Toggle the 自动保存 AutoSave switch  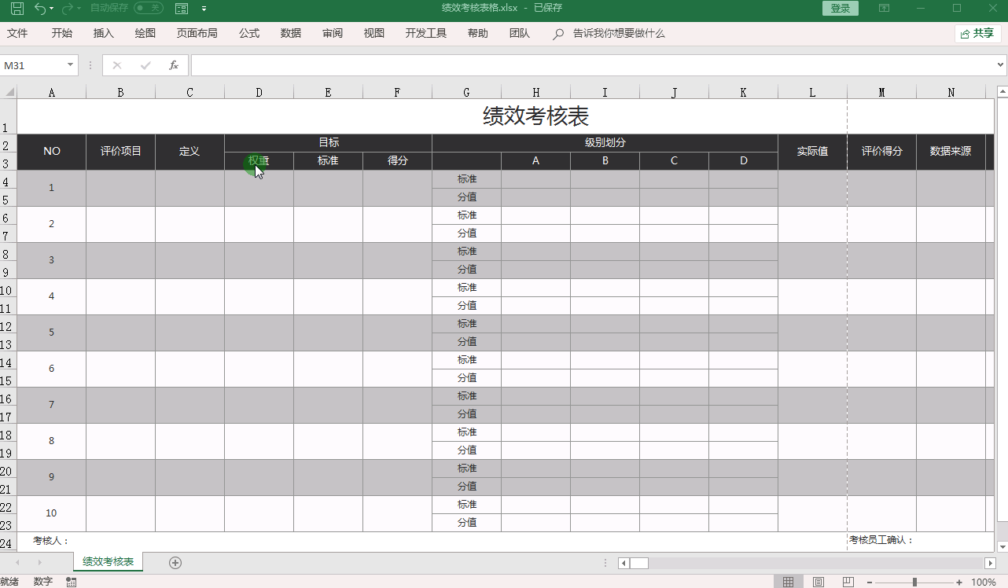point(149,8)
